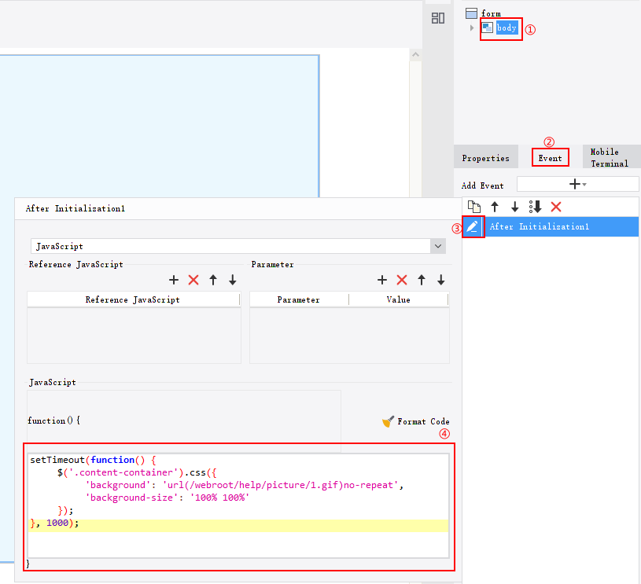Open the Add Event plus dropdown

[x=575, y=184]
